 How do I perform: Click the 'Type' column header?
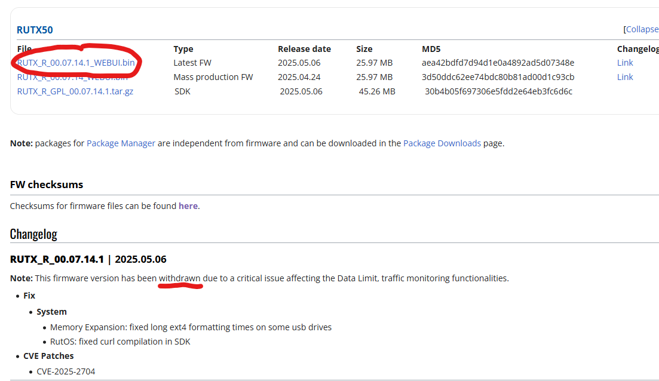(183, 49)
